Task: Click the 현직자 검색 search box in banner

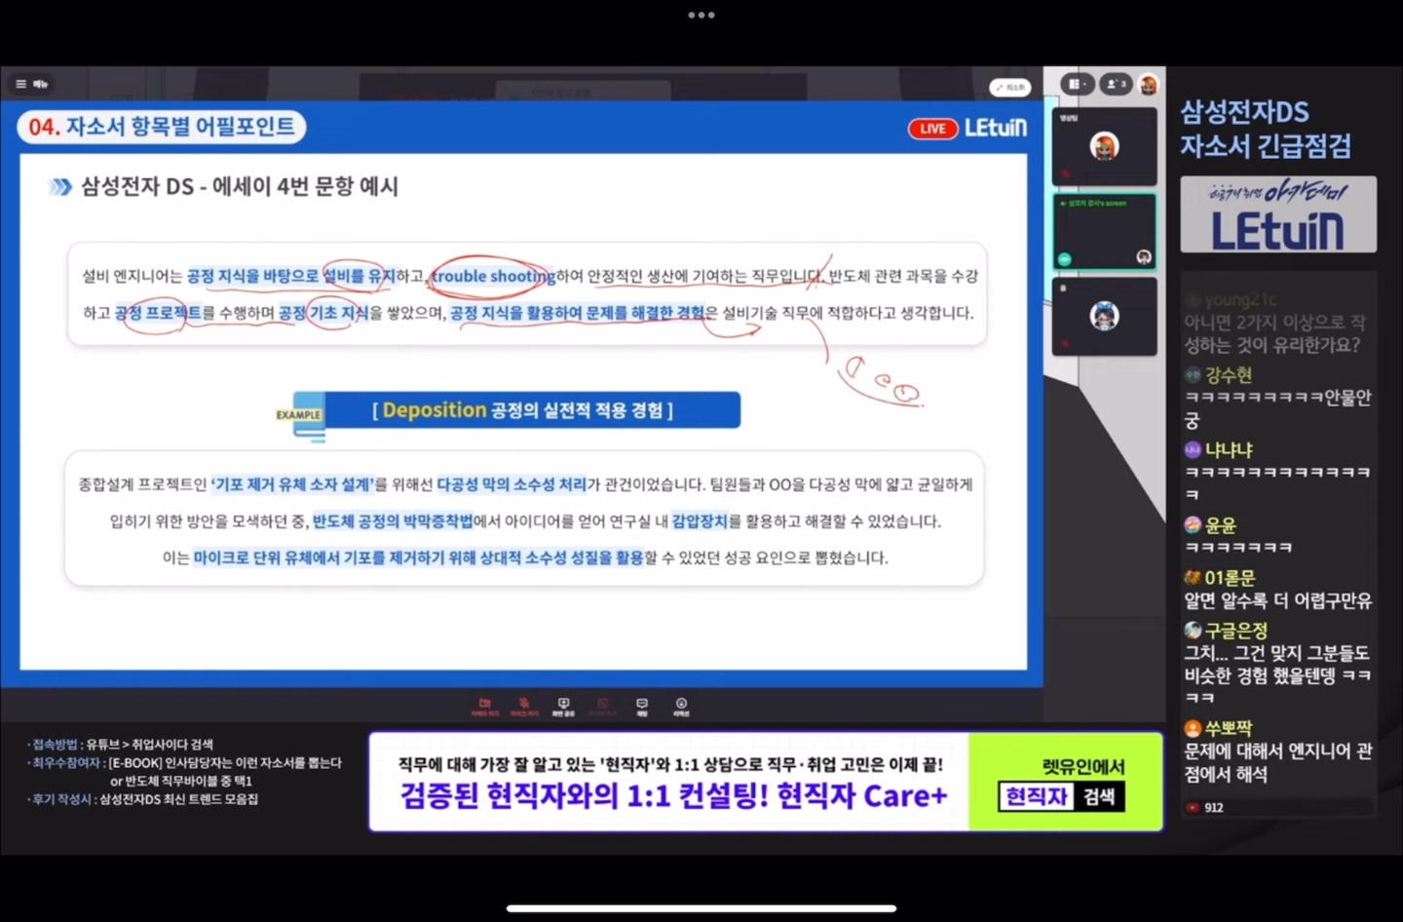Action: coord(1061,797)
